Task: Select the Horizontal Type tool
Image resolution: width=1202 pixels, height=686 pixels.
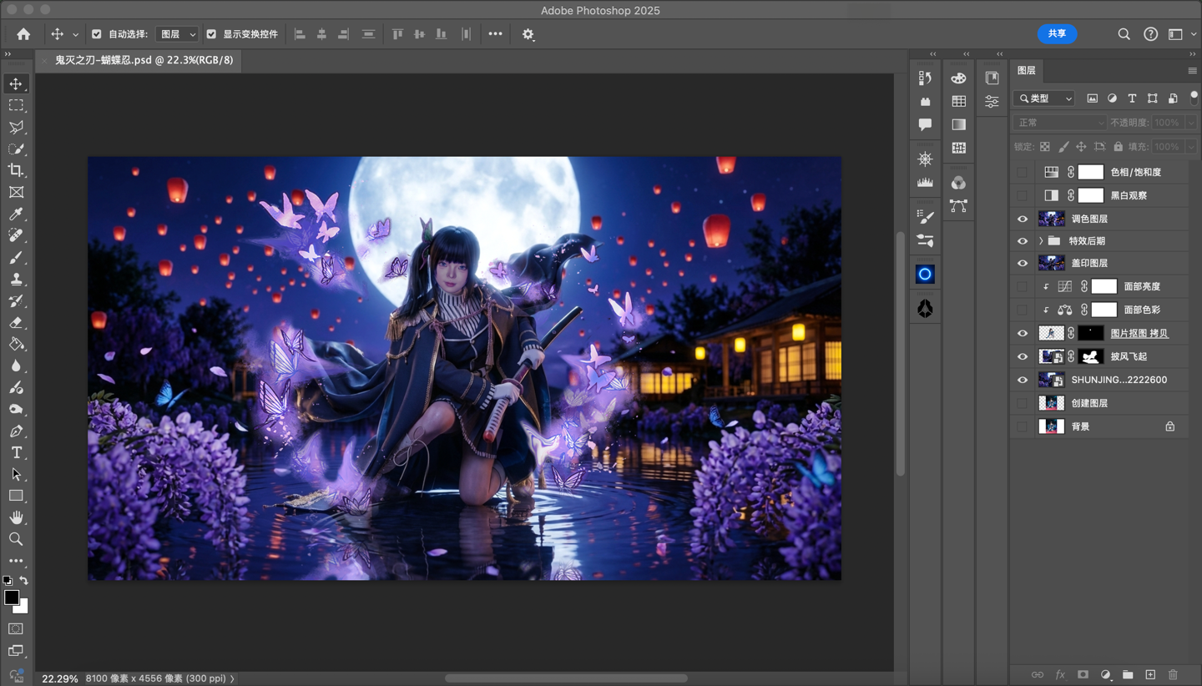Action: (x=16, y=453)
